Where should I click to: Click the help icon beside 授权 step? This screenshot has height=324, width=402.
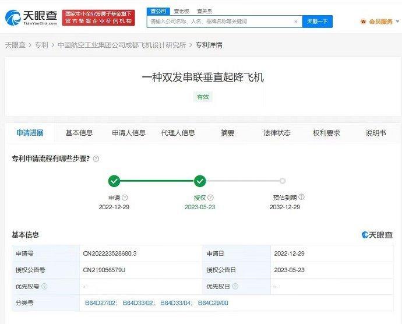tap(210, 198)
